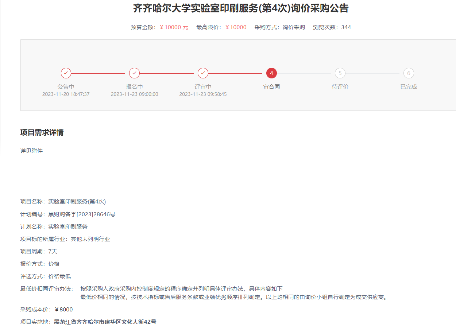Click the 采购方式 询价采购 text

(294, 27)
